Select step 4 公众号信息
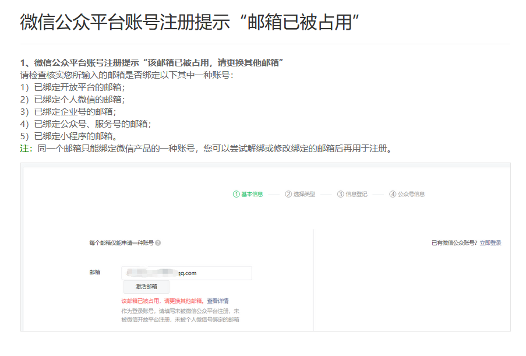526x356 pixels. point(407,194)
